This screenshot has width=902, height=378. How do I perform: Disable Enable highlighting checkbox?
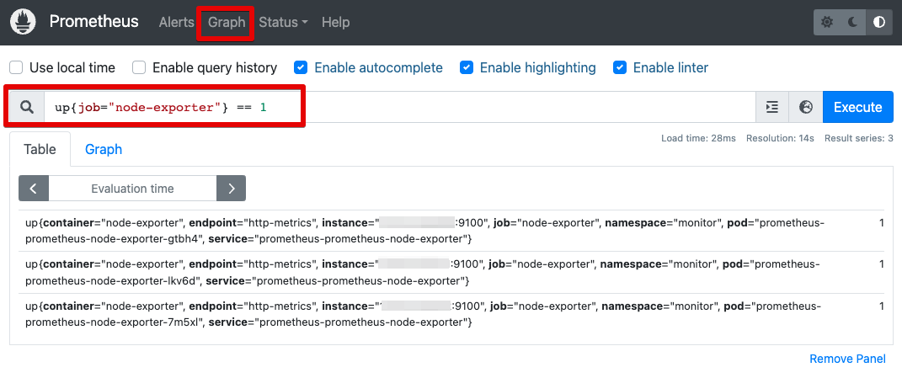click(x=467, y=68)
